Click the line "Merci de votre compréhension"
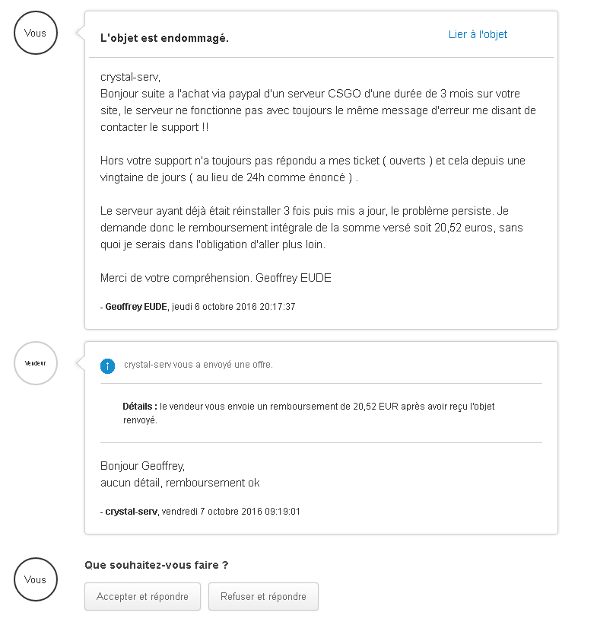 [216, 278]
